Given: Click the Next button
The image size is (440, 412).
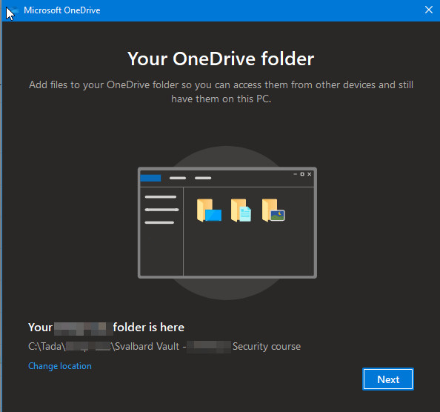Looking at the screenshot, I should (388, 379).
